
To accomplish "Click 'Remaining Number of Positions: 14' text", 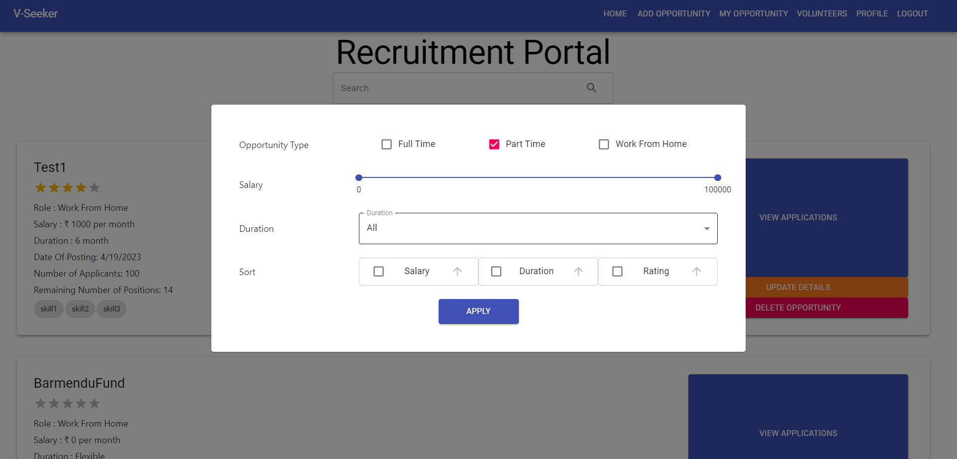I will [x=103, y=290].
